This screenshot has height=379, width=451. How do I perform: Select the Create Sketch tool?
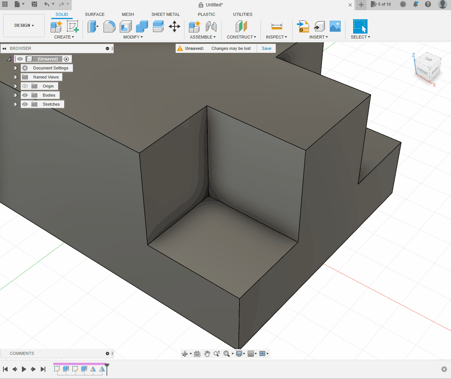click(72, 26)
